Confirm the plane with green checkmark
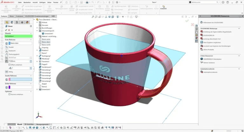The height and width of the screenshot is (132, 244). pos(6,30)
